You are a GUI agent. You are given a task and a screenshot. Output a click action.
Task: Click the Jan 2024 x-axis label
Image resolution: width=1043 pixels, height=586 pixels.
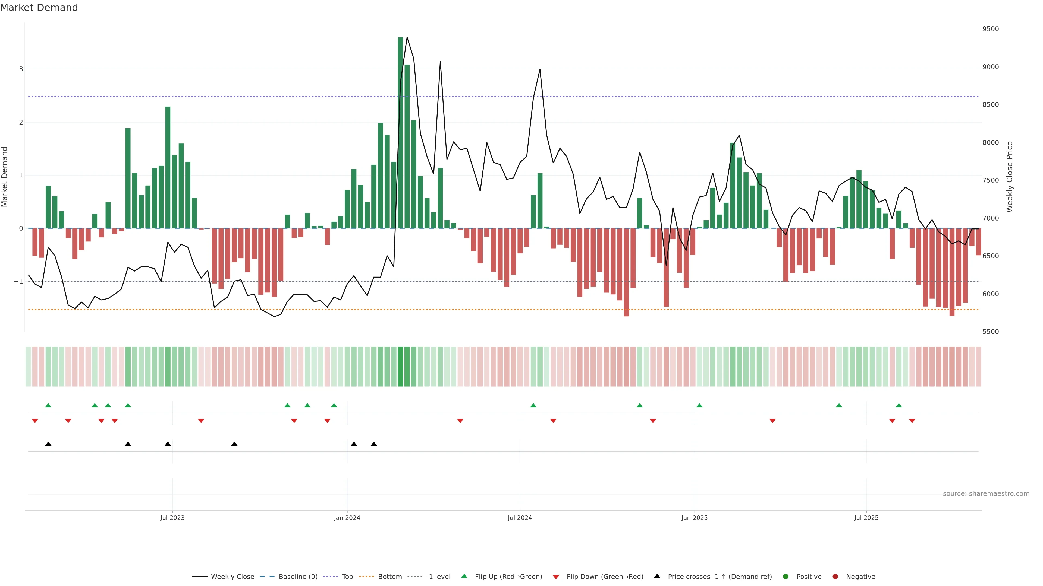click(347, 518)
